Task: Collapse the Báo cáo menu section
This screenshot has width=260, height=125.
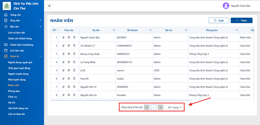Action: [x=40, y=27]
